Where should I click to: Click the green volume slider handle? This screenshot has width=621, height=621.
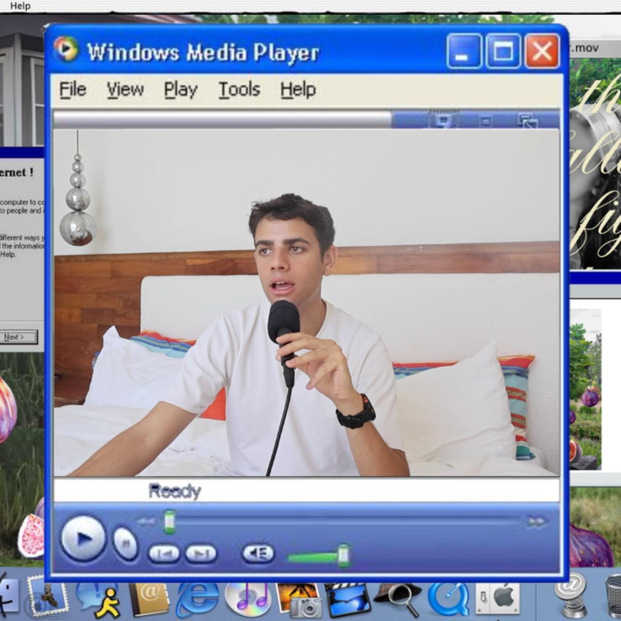tap(343, 555)
